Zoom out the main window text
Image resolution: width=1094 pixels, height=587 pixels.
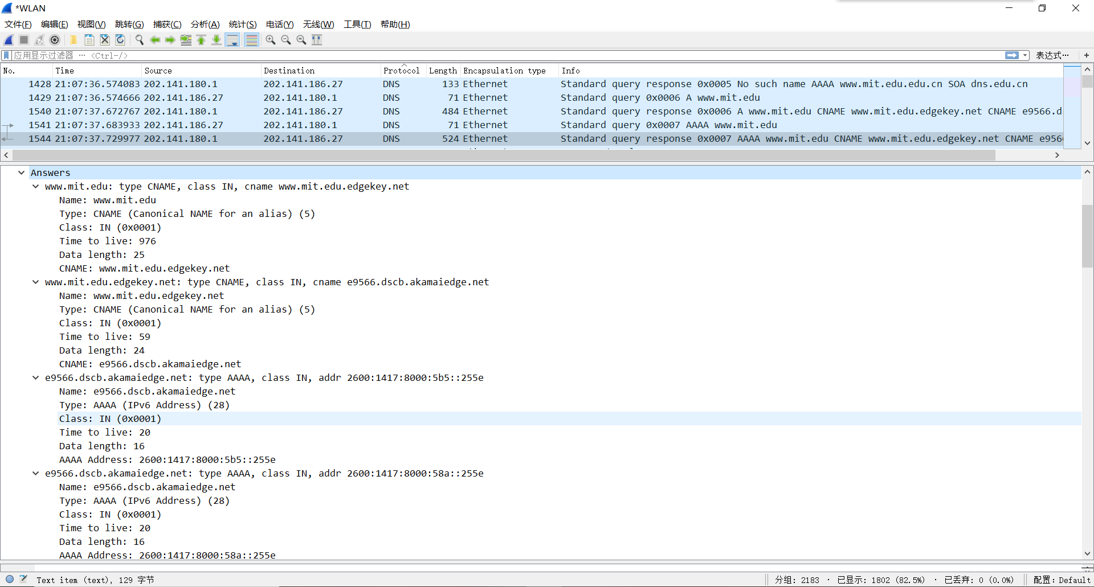click(x=286, y=40)
